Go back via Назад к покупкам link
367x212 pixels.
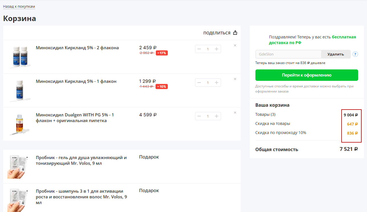pos(19,6)
